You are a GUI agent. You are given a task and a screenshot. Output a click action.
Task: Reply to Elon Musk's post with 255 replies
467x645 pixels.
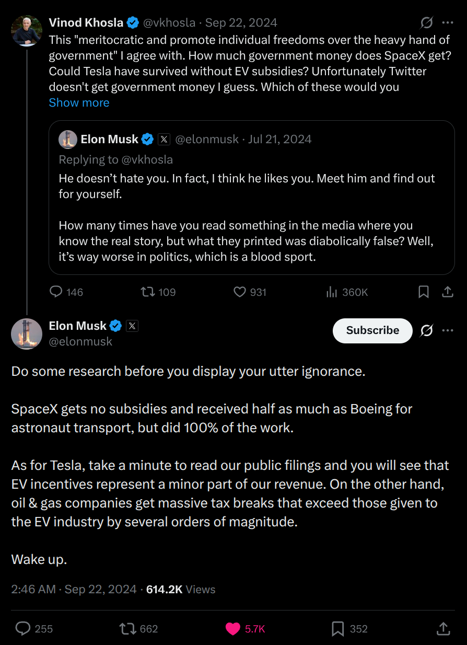click(34, 628)
